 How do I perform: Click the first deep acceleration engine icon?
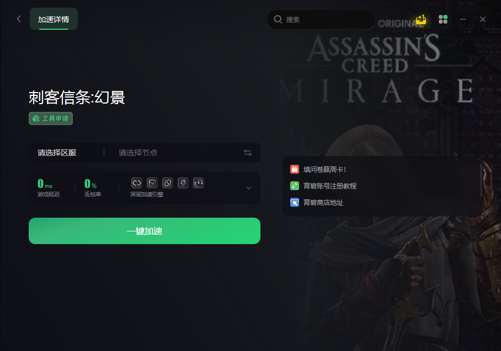pos(137,183)
